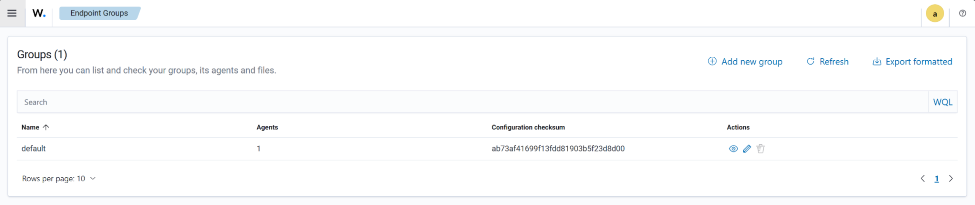975x205 pixels.
Task: Toggle WQL query mode
Action: tap(942, 102)
